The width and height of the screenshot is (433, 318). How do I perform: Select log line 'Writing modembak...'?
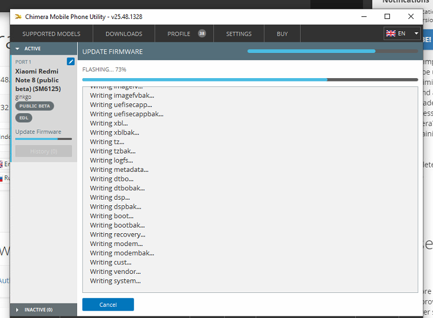pyautogui.click(x=122, y=253)
